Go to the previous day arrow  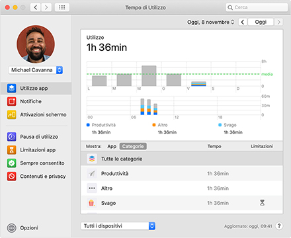point(243,22)
